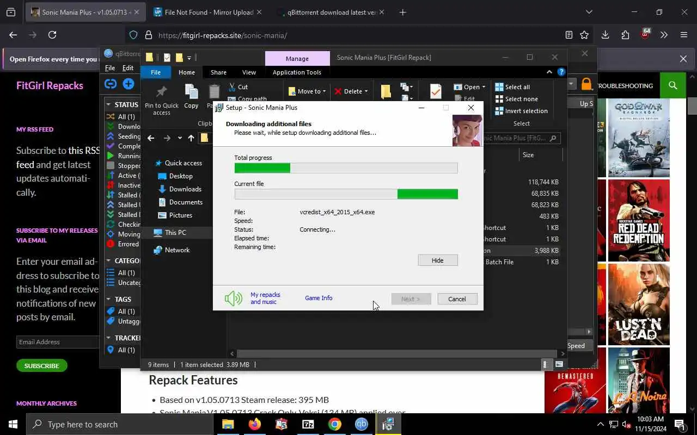
Task: Open Chrome from the taskbar
Action: [334, 424]
